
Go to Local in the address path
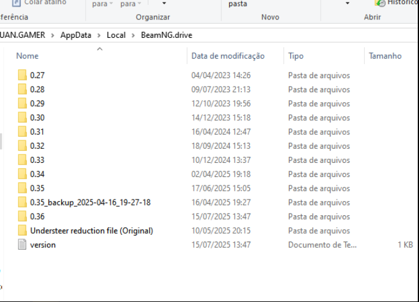point(116,35)
